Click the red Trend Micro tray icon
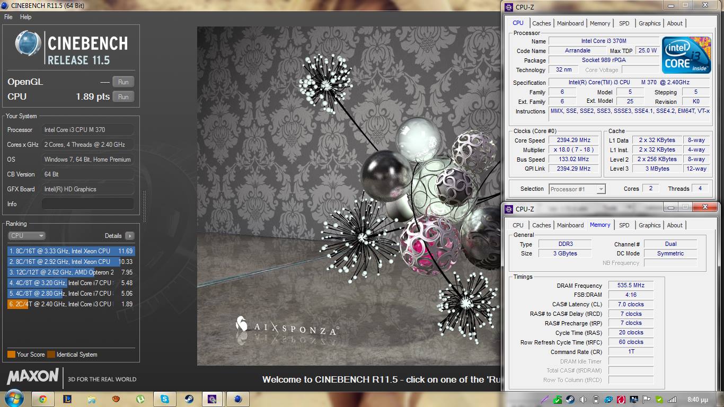 pos(621,400)
